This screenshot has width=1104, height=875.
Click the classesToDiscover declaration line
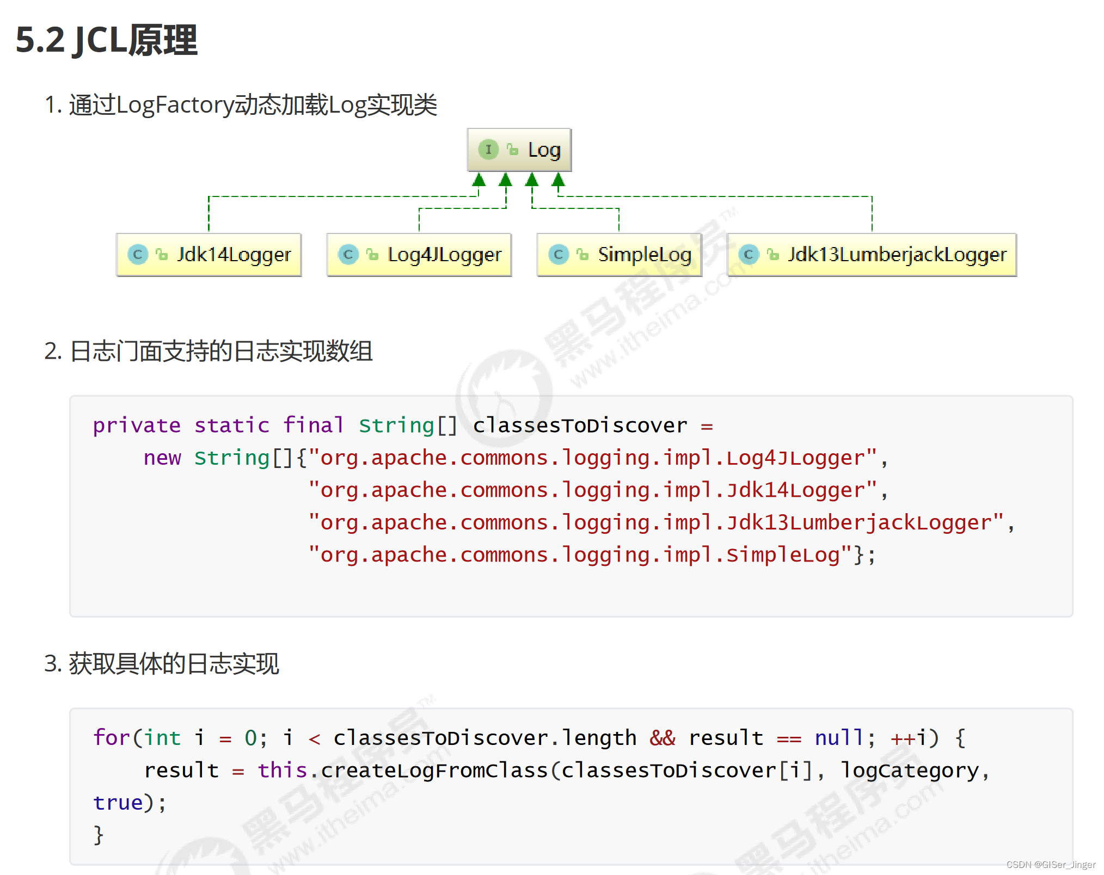click(x=403, y=425)
